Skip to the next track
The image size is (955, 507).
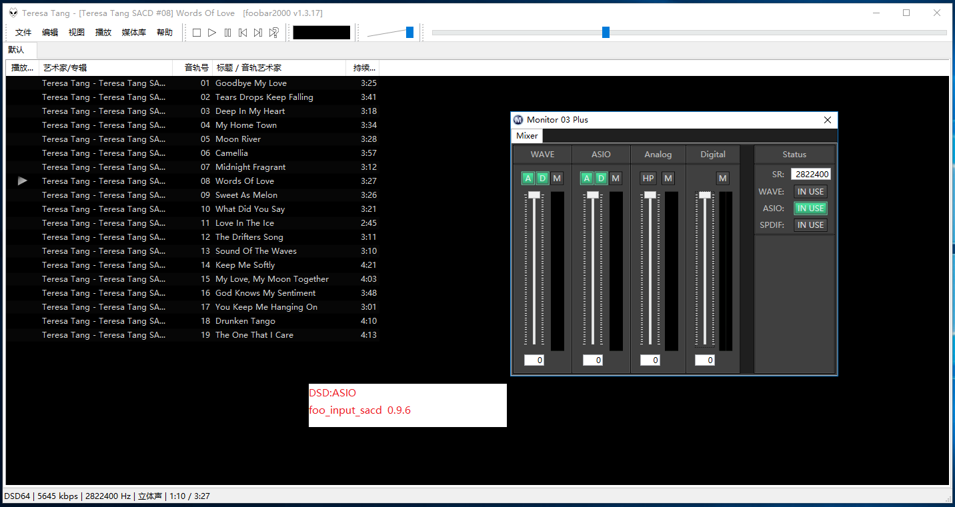258,33
